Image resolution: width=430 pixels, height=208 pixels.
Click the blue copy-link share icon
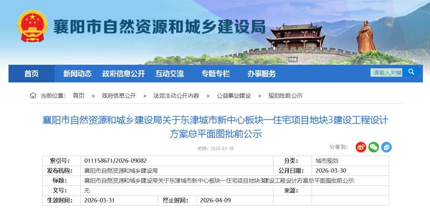point(386,147)
